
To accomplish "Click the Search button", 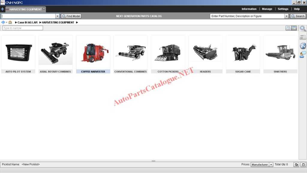I will tap(298, 16).
